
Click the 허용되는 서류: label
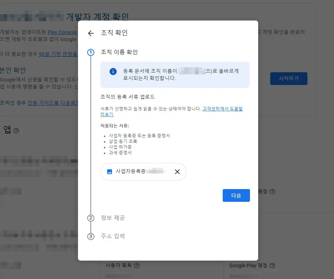115,126
